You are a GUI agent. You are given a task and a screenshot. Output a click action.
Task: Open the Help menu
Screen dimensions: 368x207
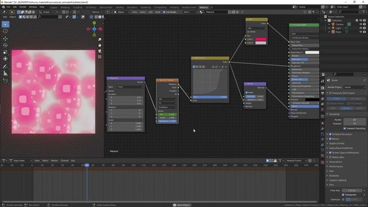pos(42,7)
